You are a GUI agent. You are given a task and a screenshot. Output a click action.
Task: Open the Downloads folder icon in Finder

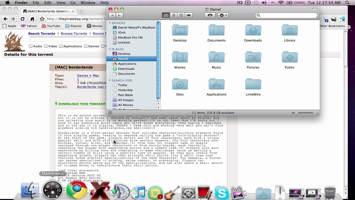[253, 30]
